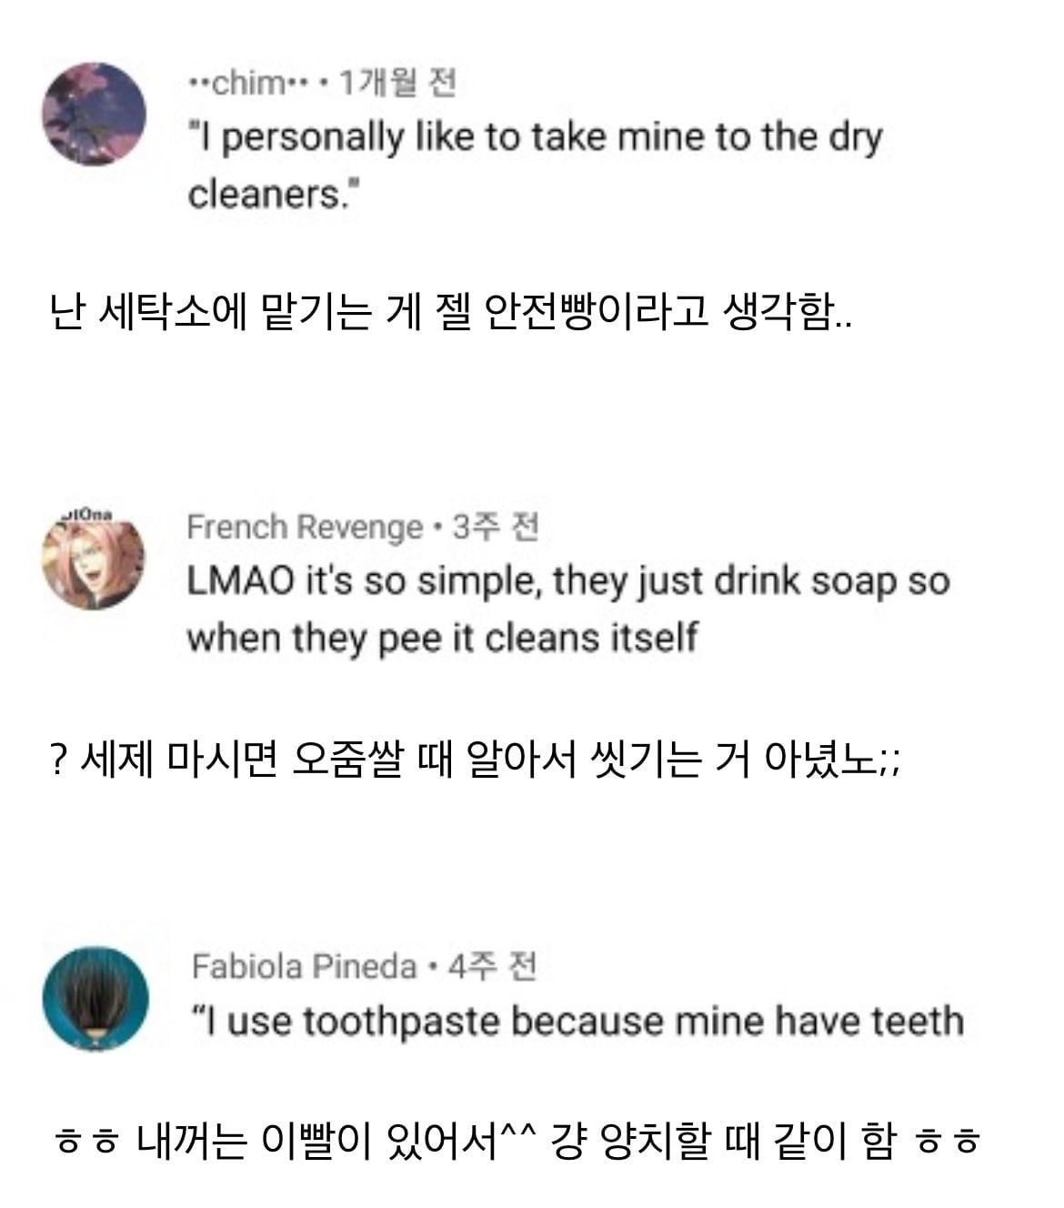Select "when they pee it cleans itself" line
1064x1208 pixels.
442,638
